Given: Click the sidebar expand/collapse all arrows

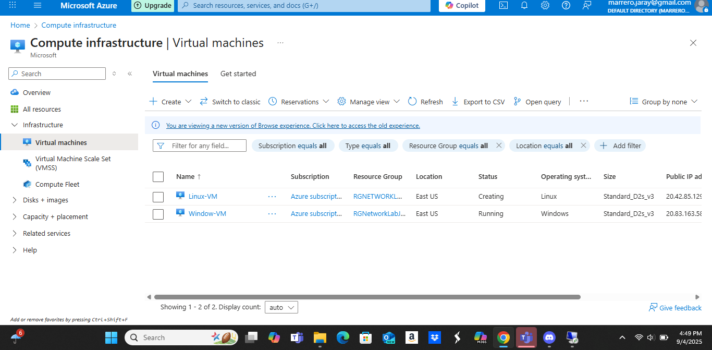Looking at the screenshot, I should (x=114, y=74).
